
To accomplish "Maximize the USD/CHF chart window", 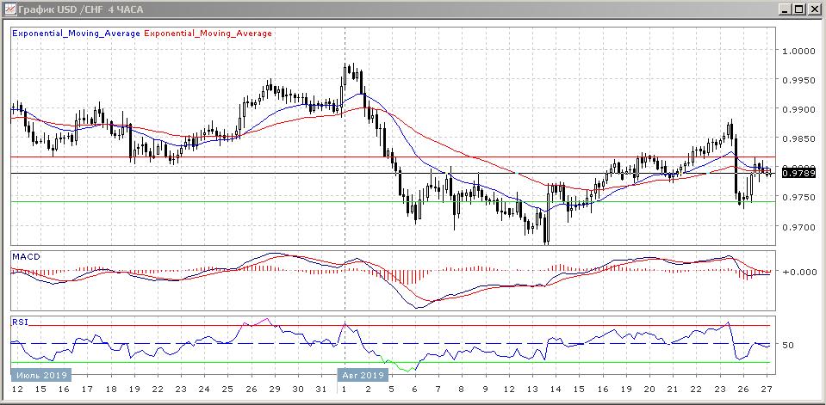I will click(x=798, y=9).
